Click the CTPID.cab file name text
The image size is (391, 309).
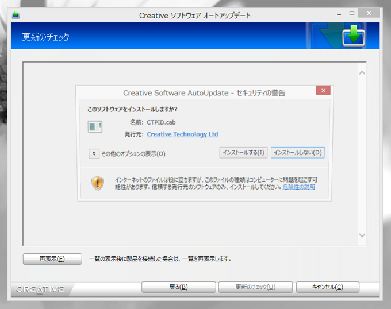pos(161,122)
